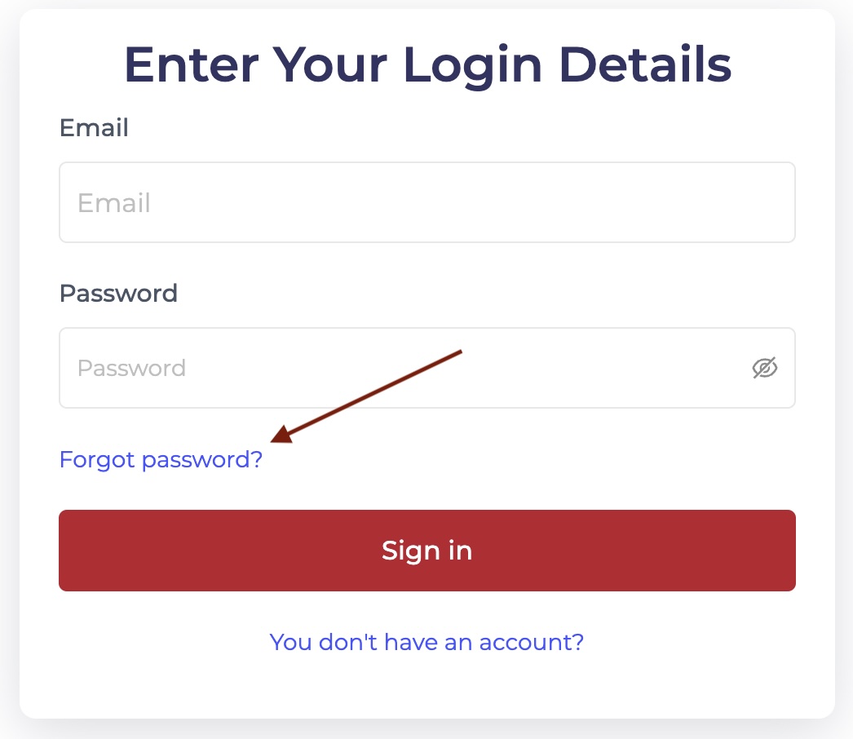The width and height of the screenshot is (853, 739).
Task: Click the Email input field
Action: click(x=426, y=202)
